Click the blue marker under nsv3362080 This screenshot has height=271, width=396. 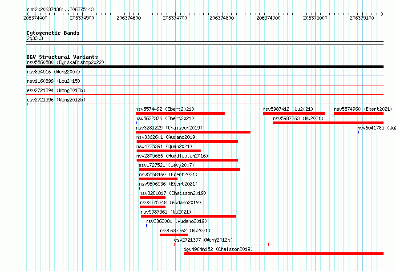(146, 226)
